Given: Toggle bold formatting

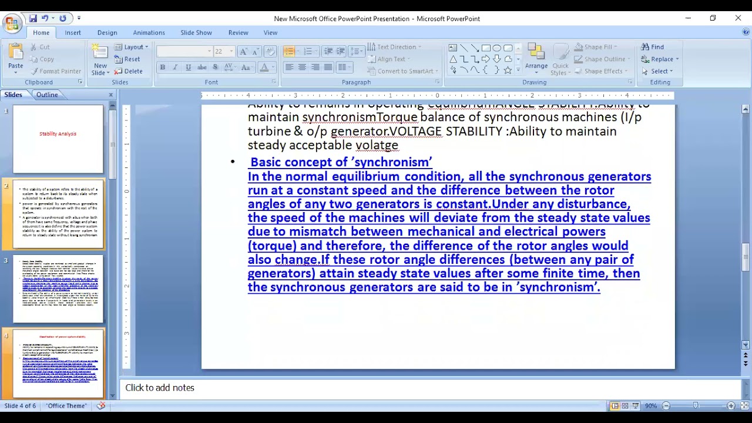Looking at the screenshot, I should 162,68.
